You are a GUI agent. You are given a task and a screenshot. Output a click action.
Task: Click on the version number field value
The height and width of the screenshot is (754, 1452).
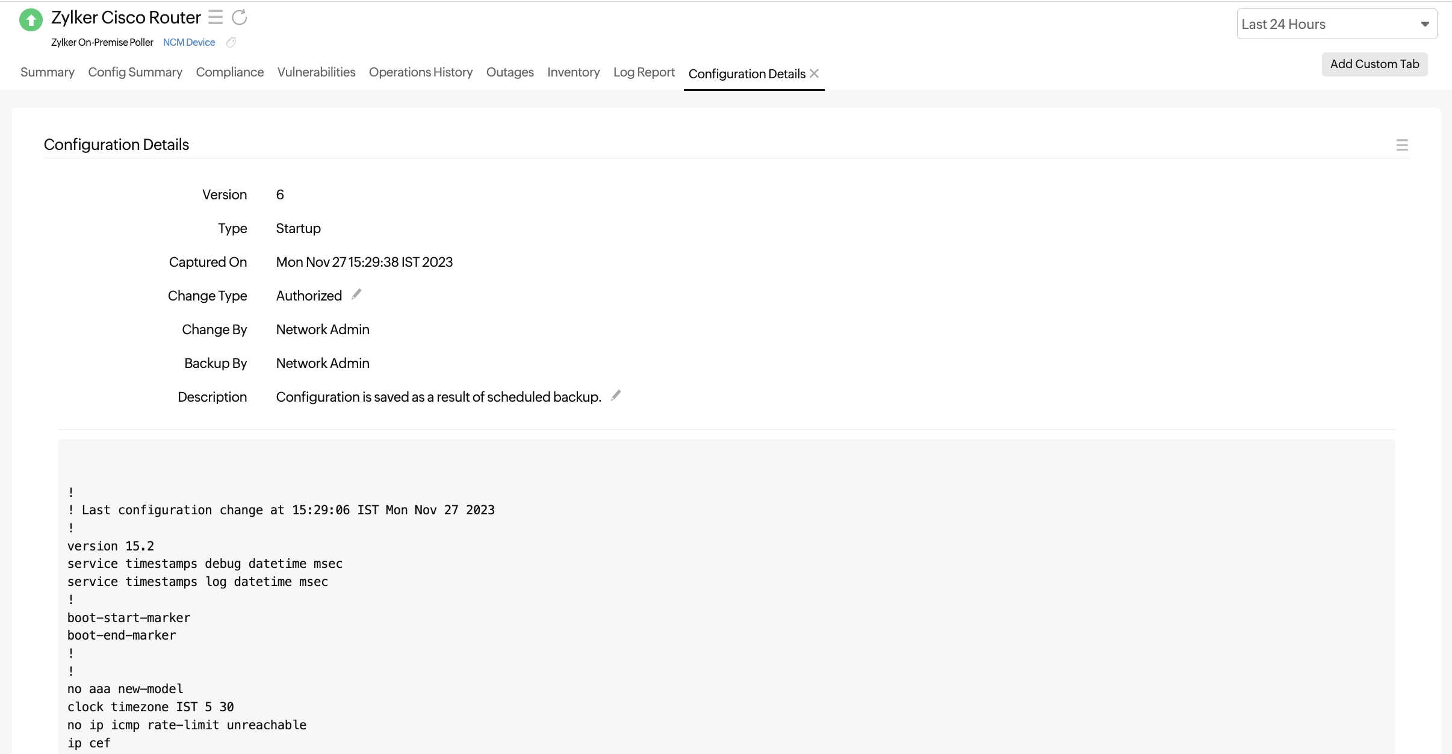coord(279,194)
